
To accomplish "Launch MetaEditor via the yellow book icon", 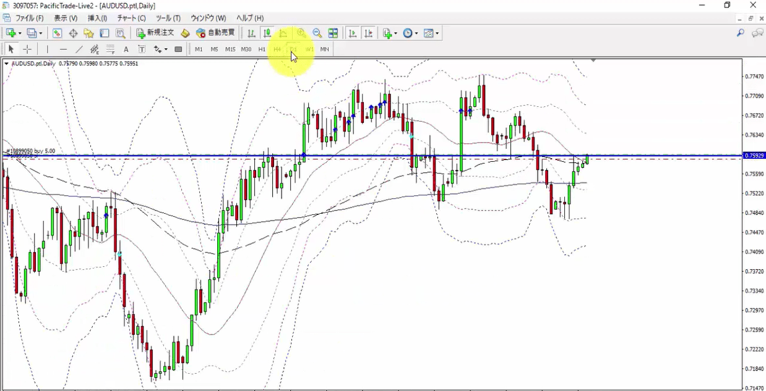I will click(x=185, y=33).
